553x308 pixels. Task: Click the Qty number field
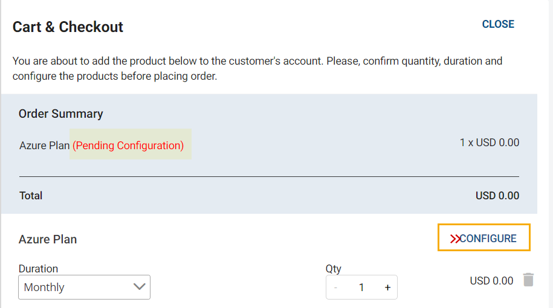[x=361, y=287]
